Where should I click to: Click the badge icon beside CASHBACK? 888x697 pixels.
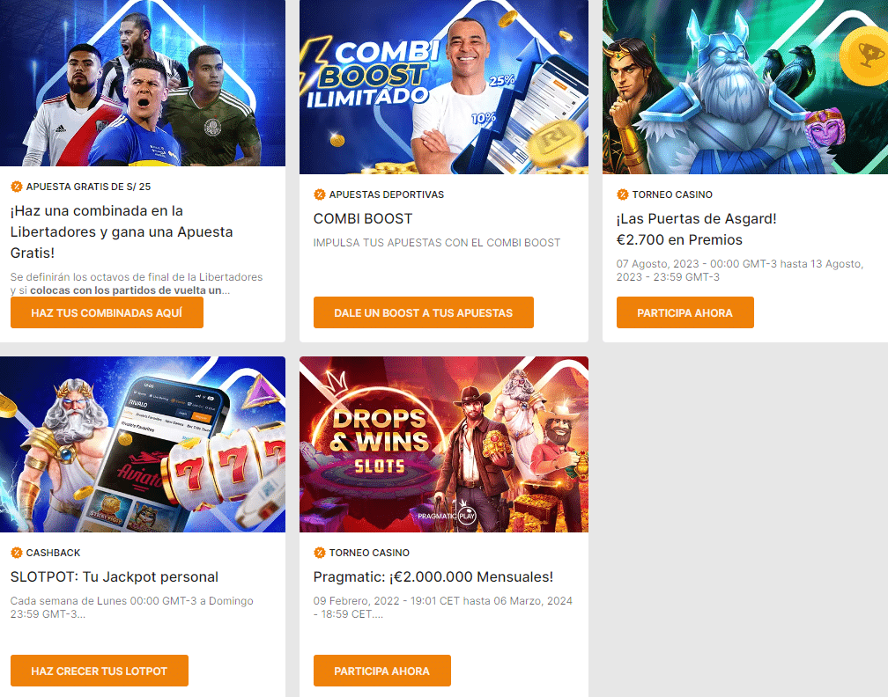(x=17, y=553)
